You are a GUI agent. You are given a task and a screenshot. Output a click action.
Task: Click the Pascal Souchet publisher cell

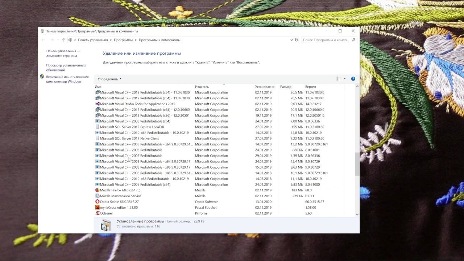[206, 208]
